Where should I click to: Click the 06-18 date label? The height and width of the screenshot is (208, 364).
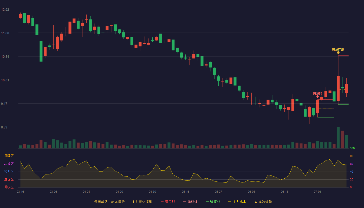pos(284,192)
